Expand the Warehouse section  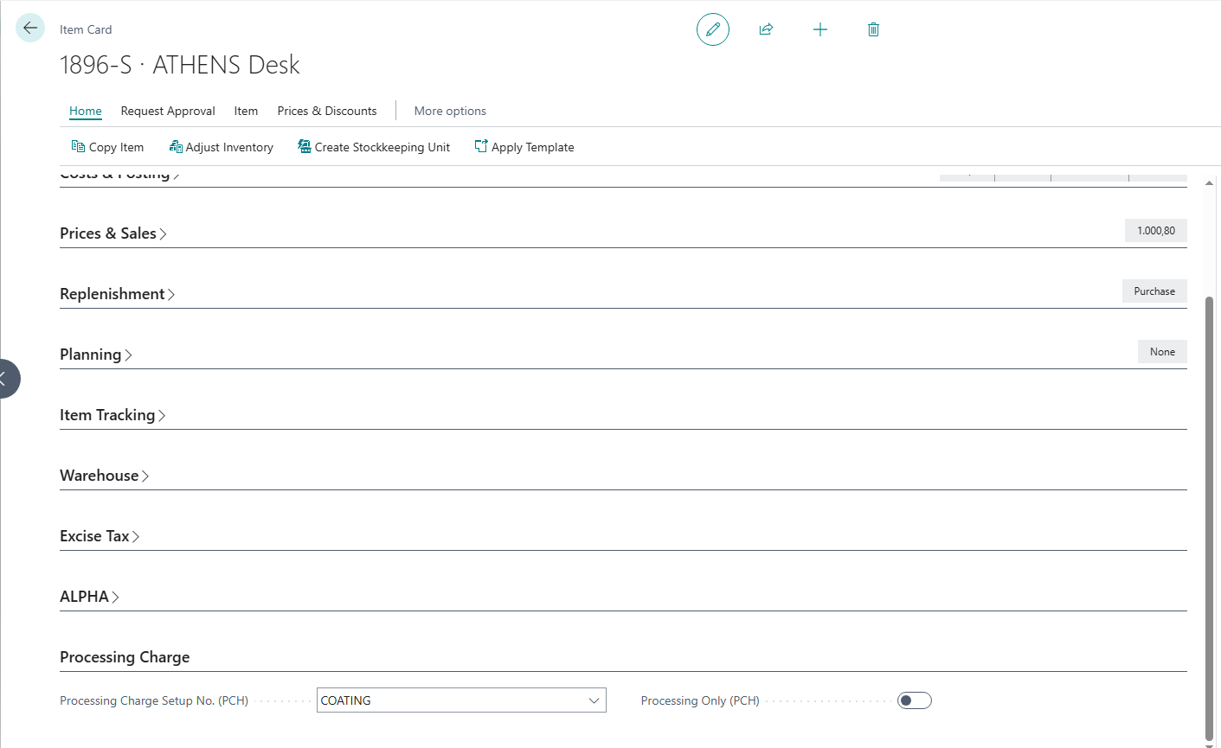(x=104, y=476)
